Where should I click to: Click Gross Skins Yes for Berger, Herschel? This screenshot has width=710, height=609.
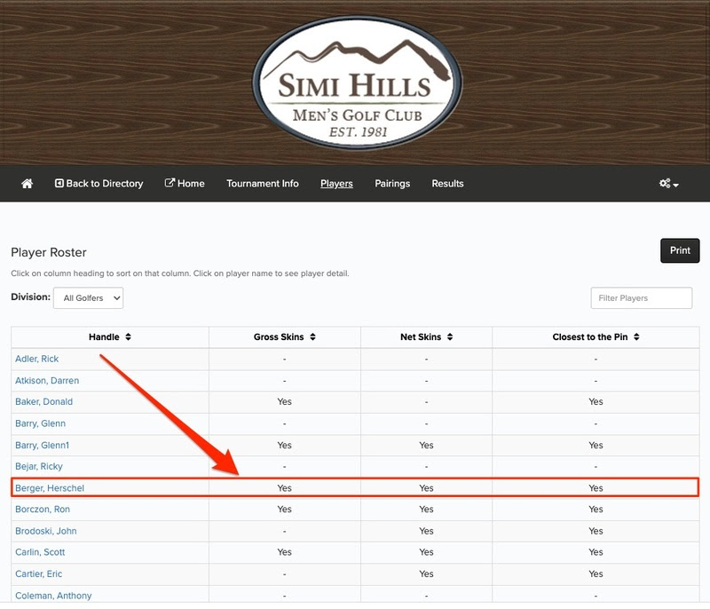[x=284, y=488]
